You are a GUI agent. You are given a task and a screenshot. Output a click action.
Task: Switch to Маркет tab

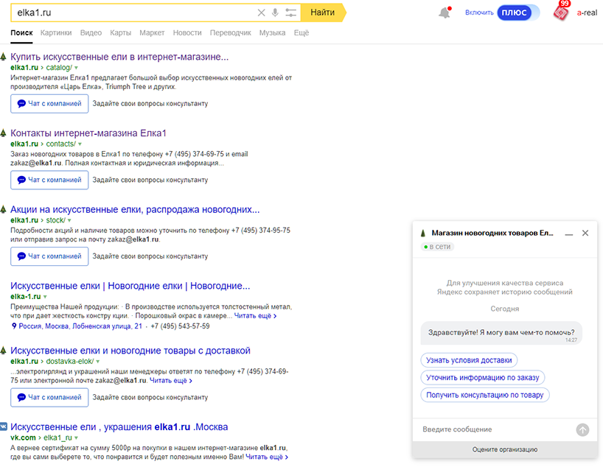click(x=152, y=32)
